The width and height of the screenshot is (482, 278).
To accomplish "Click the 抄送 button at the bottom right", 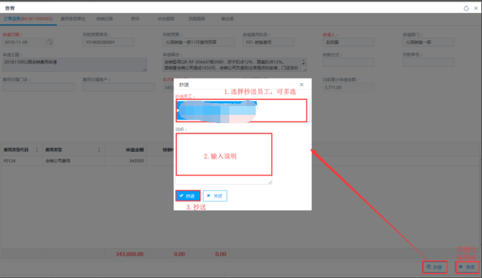I will click(434, 267).
